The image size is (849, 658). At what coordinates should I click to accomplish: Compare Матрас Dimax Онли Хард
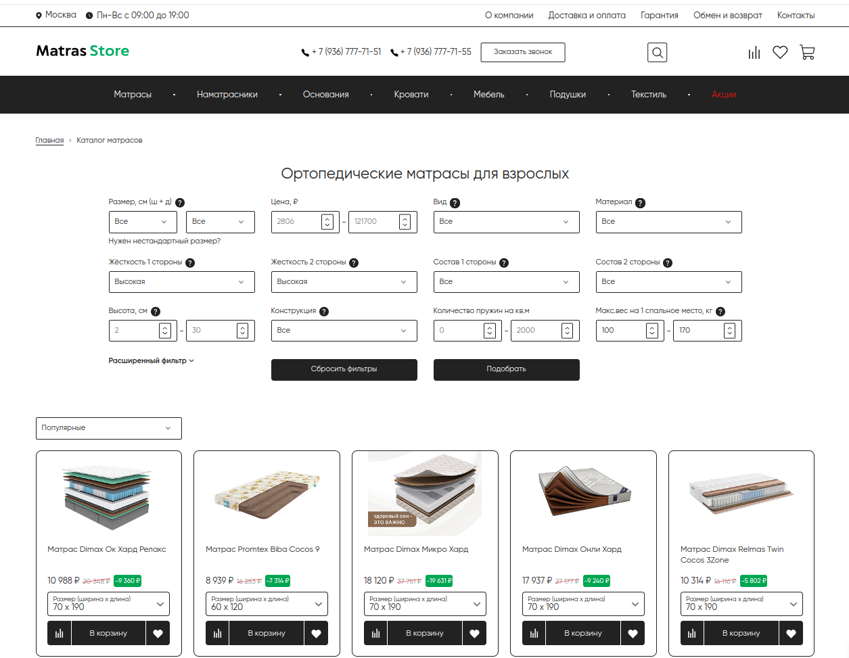(x=534, y=633)
